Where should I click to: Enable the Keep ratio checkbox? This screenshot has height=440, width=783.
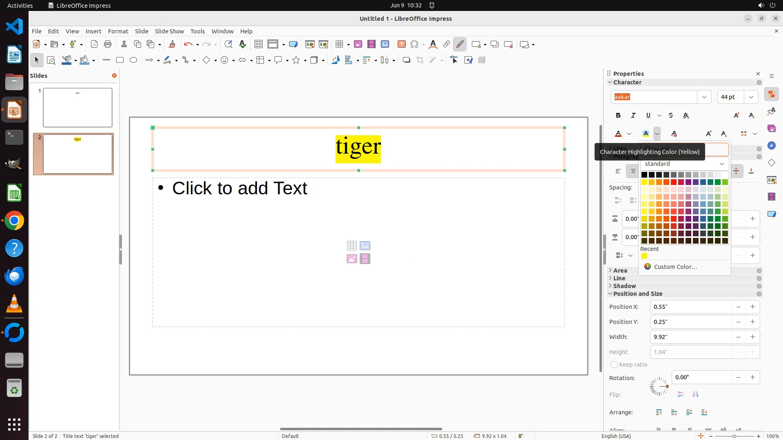pyautogui.click(x=614, y=365)
